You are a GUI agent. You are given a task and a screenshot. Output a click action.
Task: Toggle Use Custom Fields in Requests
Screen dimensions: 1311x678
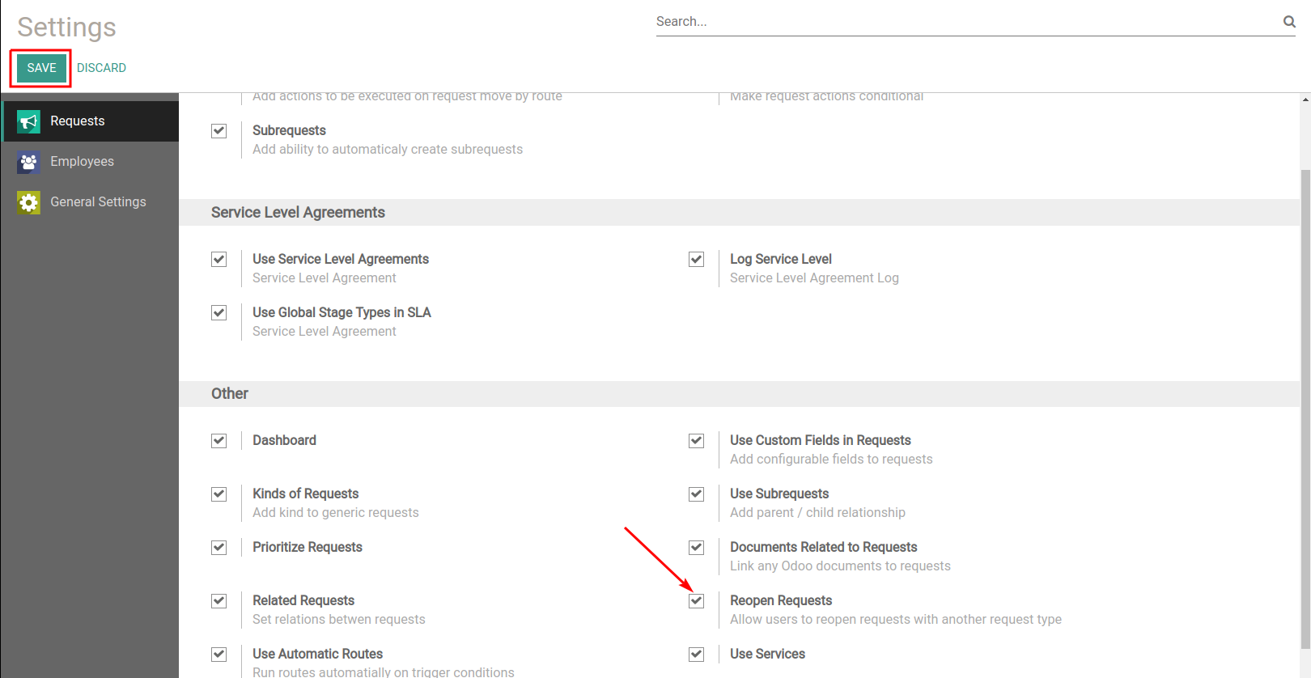(696, 441)
